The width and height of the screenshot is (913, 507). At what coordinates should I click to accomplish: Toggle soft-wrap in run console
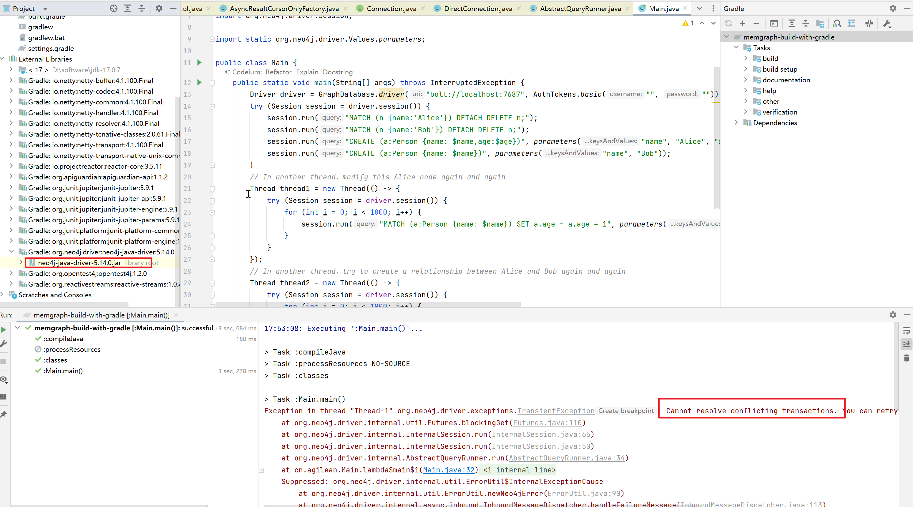coord(906,331)
